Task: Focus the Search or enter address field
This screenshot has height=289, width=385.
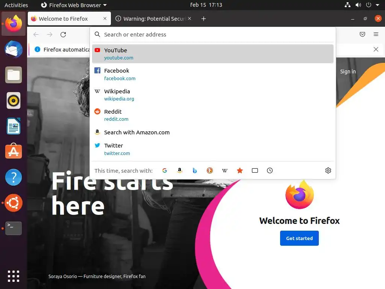Action: click(213, 34)
